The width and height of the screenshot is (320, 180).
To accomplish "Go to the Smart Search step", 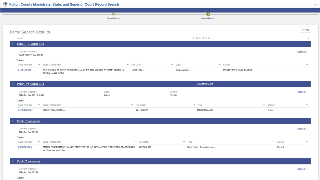I will 113,18.
